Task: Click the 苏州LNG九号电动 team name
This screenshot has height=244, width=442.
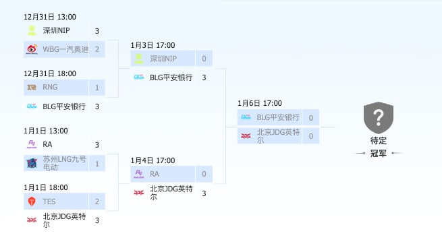Action: 64,163
